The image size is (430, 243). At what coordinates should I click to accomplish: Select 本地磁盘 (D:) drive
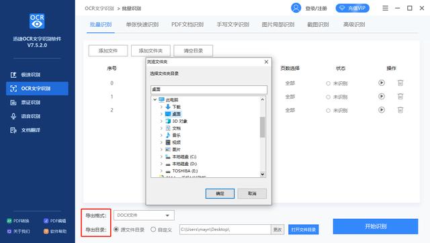click(184, 164)
